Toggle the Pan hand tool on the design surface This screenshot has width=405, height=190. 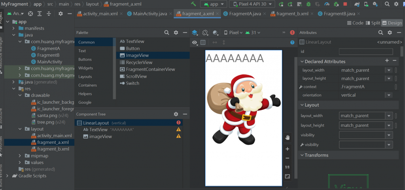[287, 138]
